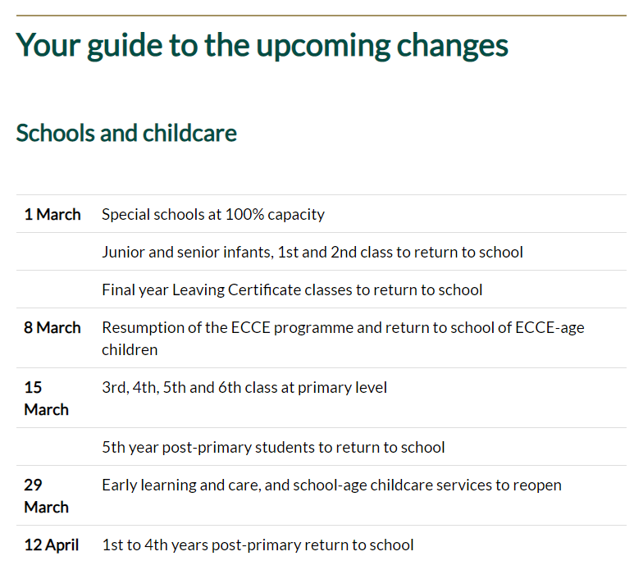Select "Special schools at 100% capacity" text

click(x=213, y=215)
